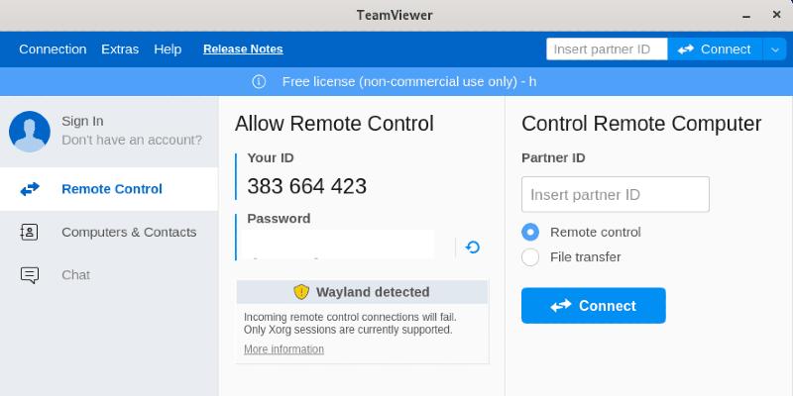
Task: Minimize the TeamViewer window
Action: pyautogui.click(x=745, y=15)
